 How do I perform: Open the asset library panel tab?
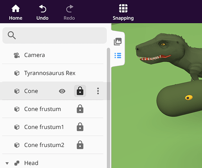[x=118, y=42]
